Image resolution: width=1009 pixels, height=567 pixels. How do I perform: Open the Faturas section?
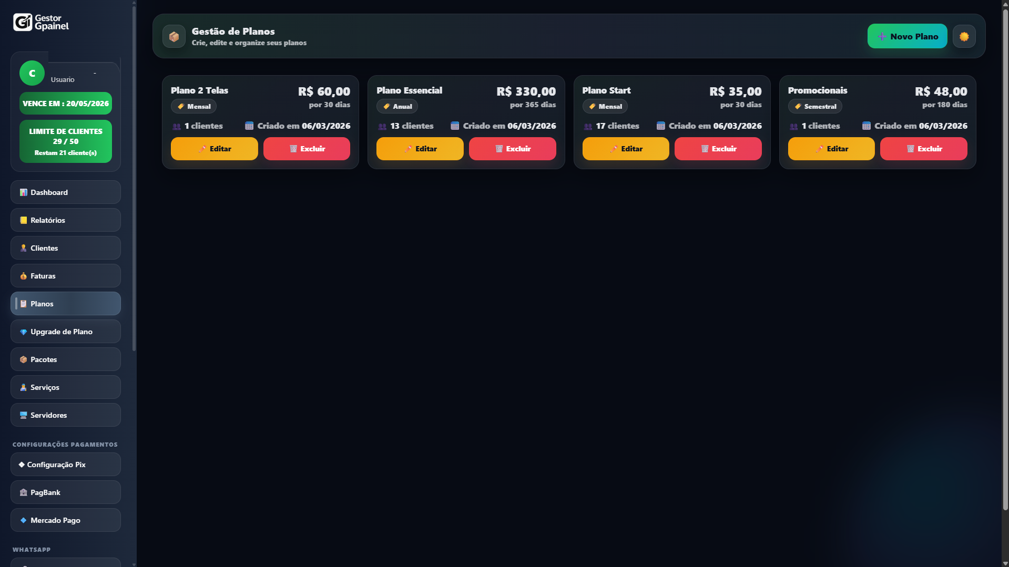point(66,276)
